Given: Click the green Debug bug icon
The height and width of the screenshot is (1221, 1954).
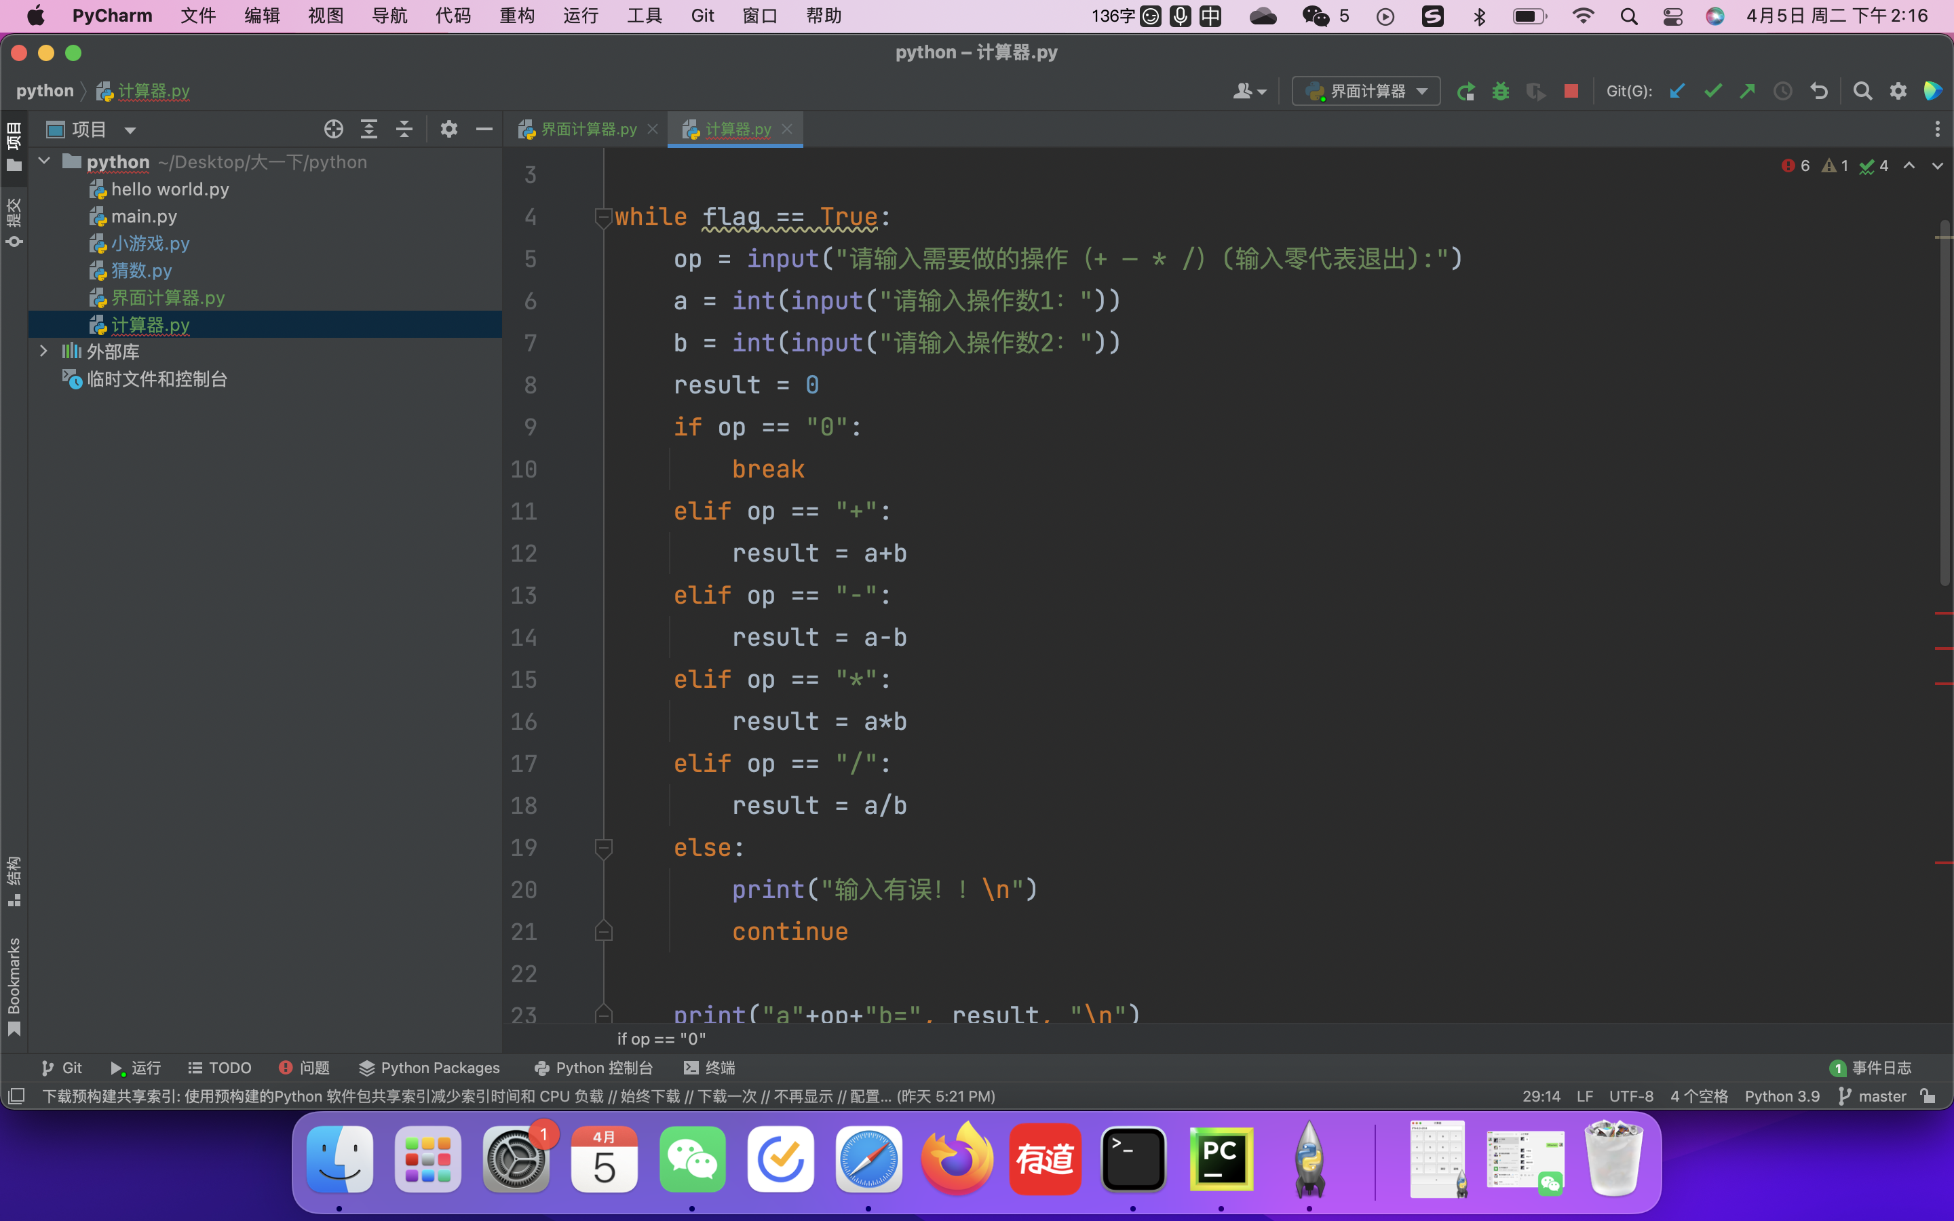Looking at the screenshot, I should [1500, 92].
